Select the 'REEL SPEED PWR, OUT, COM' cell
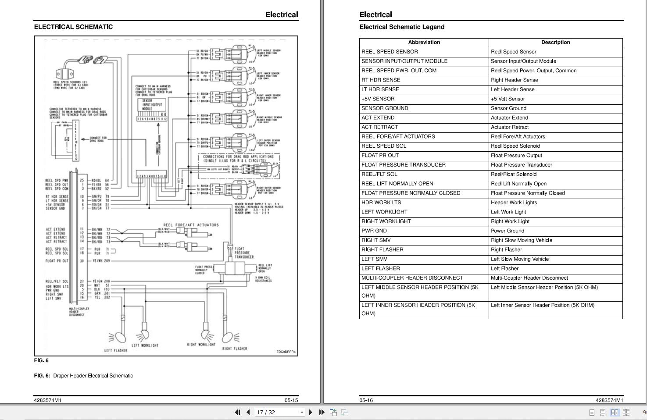The image size is (647, 420). pyautogui.click(x=424, y=71)
